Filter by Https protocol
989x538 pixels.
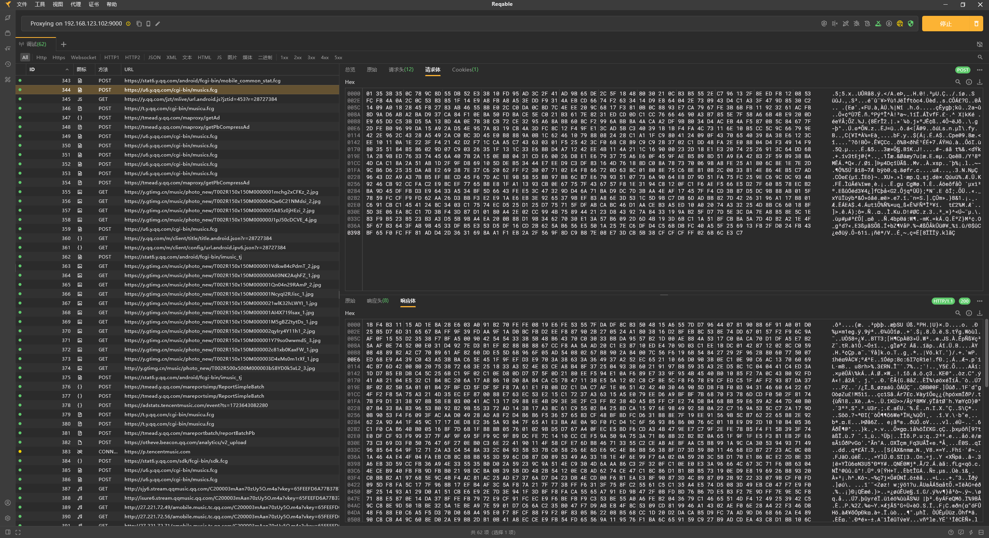pos(59,57)
